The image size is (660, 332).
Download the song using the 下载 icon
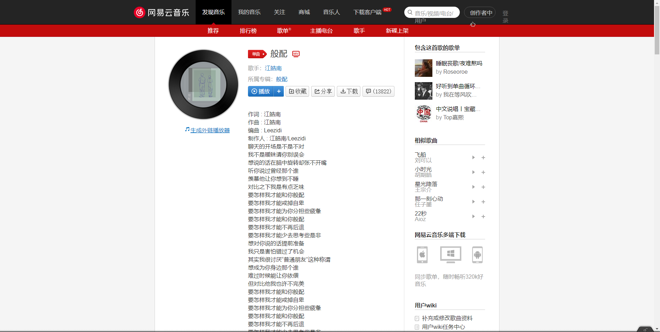(348, 91)
